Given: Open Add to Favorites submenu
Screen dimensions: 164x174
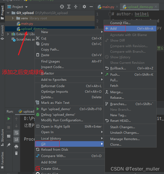Looking at the screenshot, I should coord(69,80).
